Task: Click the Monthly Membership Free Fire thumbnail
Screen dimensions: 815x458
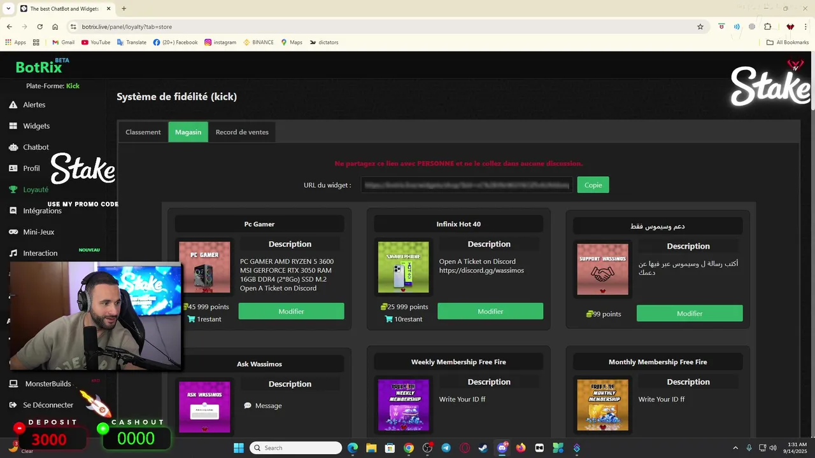Action: [x=602, y=405]
